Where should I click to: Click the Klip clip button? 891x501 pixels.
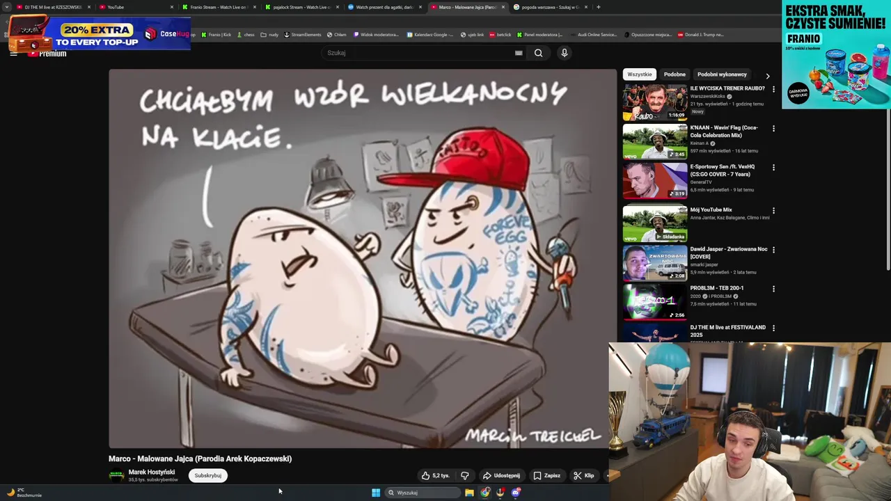[583, 476]
